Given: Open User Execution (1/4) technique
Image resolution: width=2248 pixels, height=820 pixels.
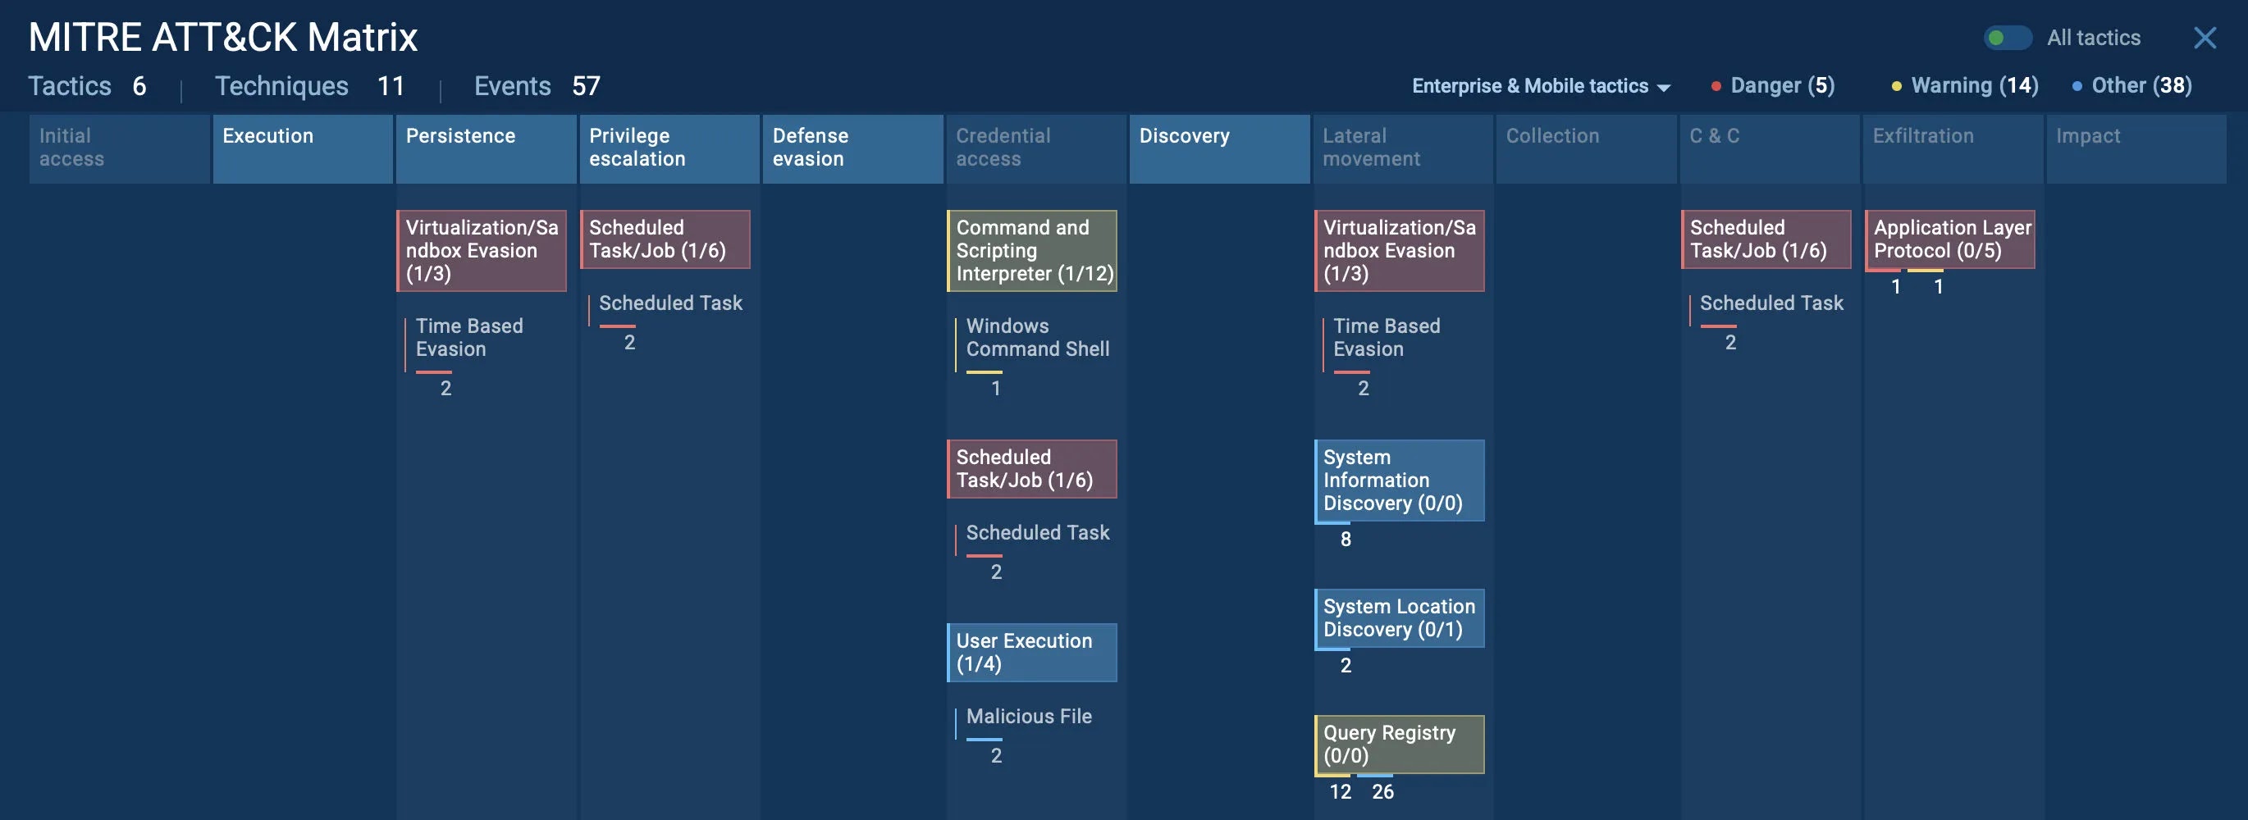Looking at the screenshot, I should 1032,653.
